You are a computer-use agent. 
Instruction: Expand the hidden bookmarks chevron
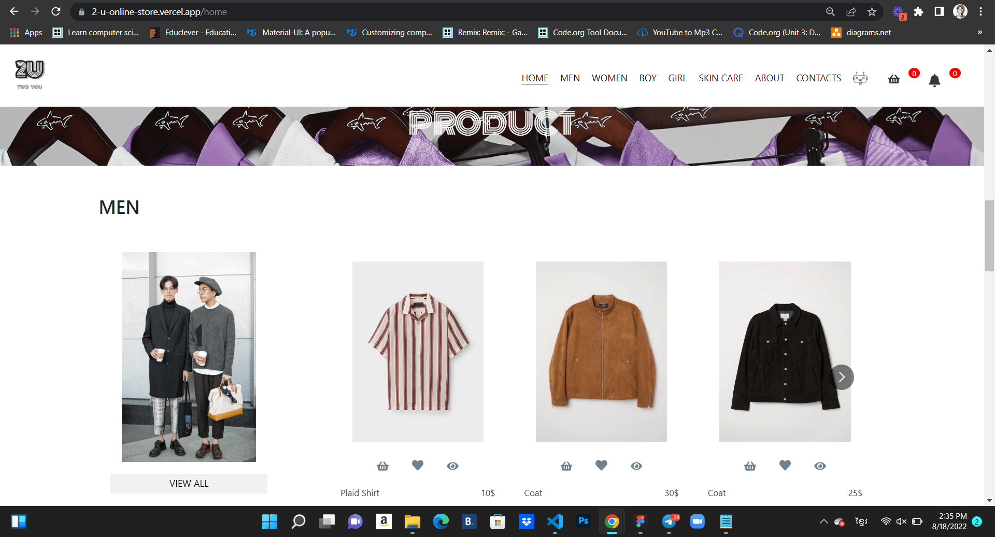pos(980,32)
